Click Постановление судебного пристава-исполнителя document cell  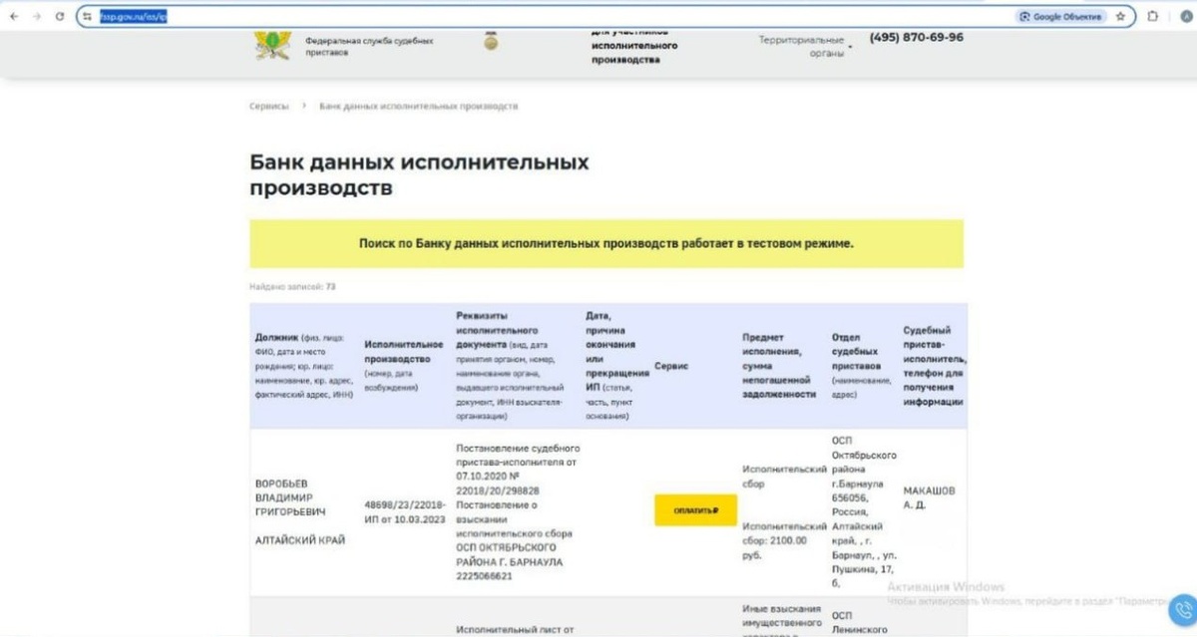(518, 511)
